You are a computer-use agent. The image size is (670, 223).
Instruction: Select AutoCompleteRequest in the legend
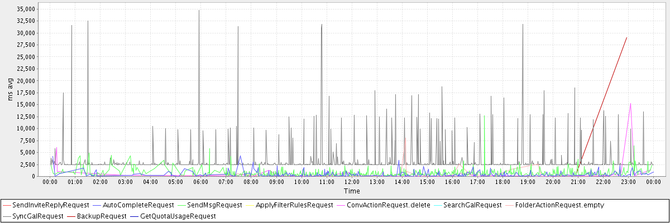point(140,205)
